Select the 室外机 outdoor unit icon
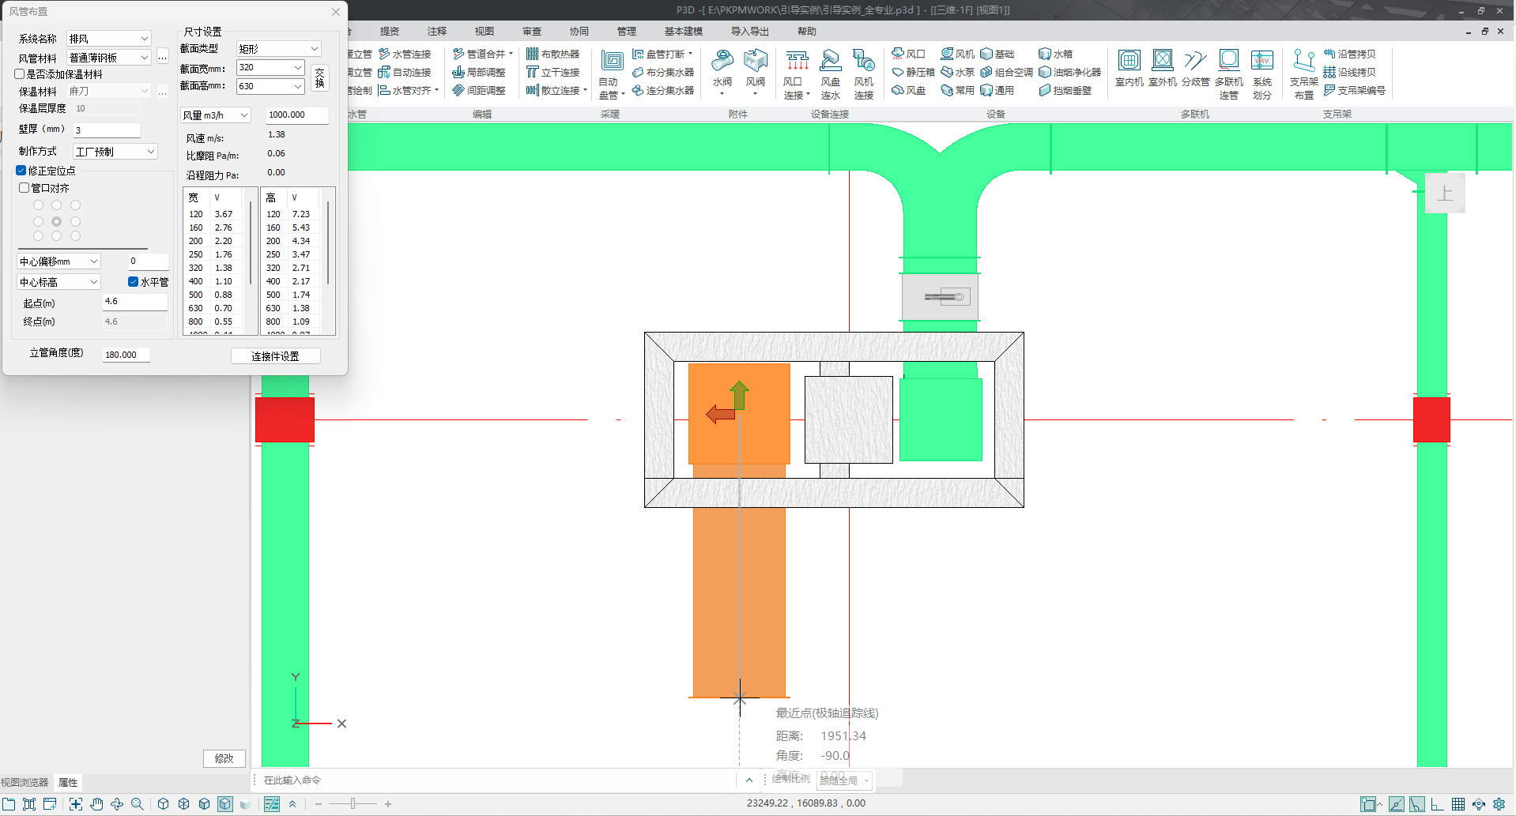Viewport: 1516px width, 816px height. 1162,61
